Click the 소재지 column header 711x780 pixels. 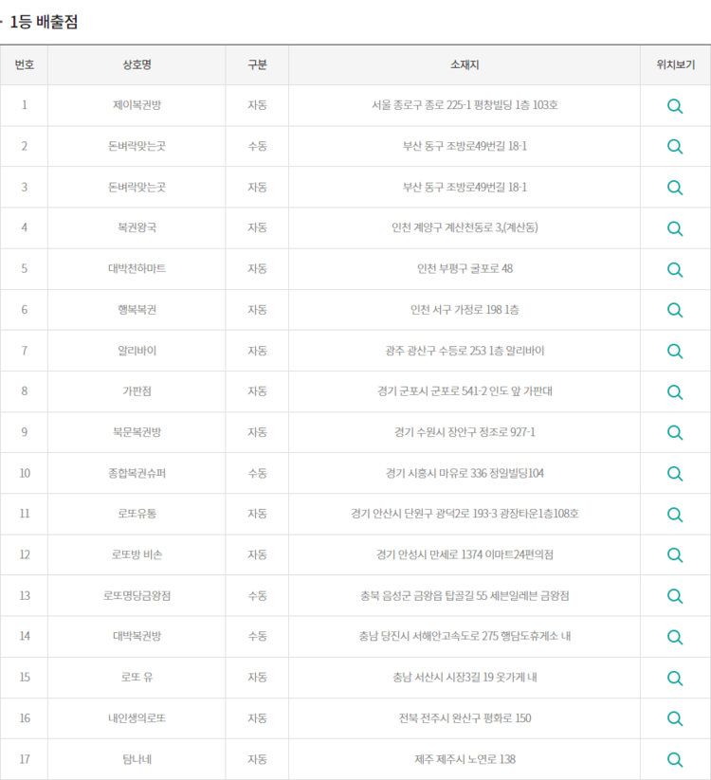tap(465, 64)
